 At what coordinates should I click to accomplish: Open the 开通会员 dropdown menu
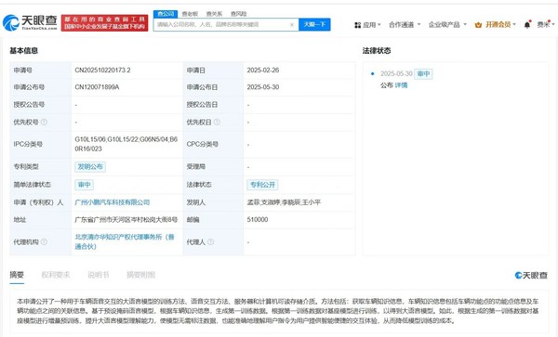[x=500, y=24]
